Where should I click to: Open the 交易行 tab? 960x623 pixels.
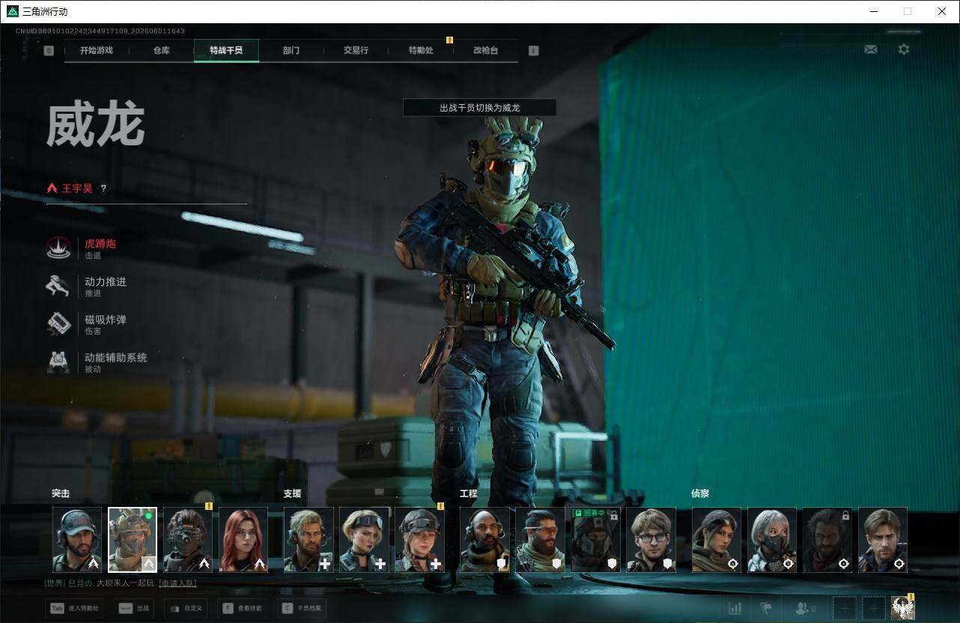click(x=356, y=51)
